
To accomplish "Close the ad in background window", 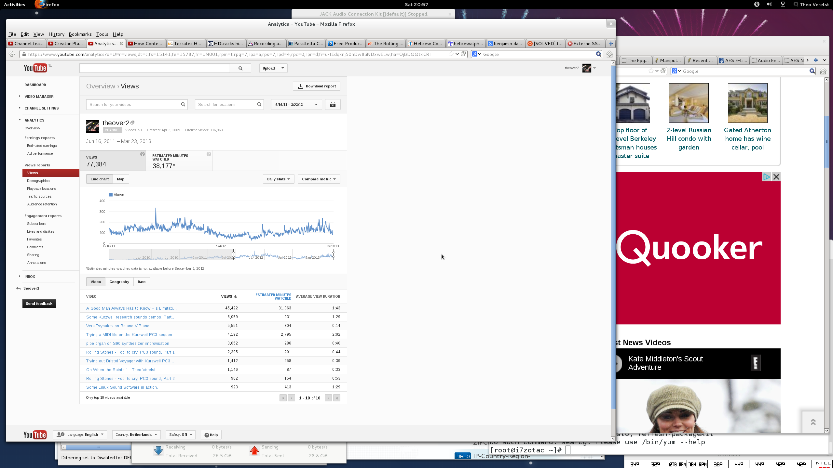I will pyautogui.click(x=776, y=177).
